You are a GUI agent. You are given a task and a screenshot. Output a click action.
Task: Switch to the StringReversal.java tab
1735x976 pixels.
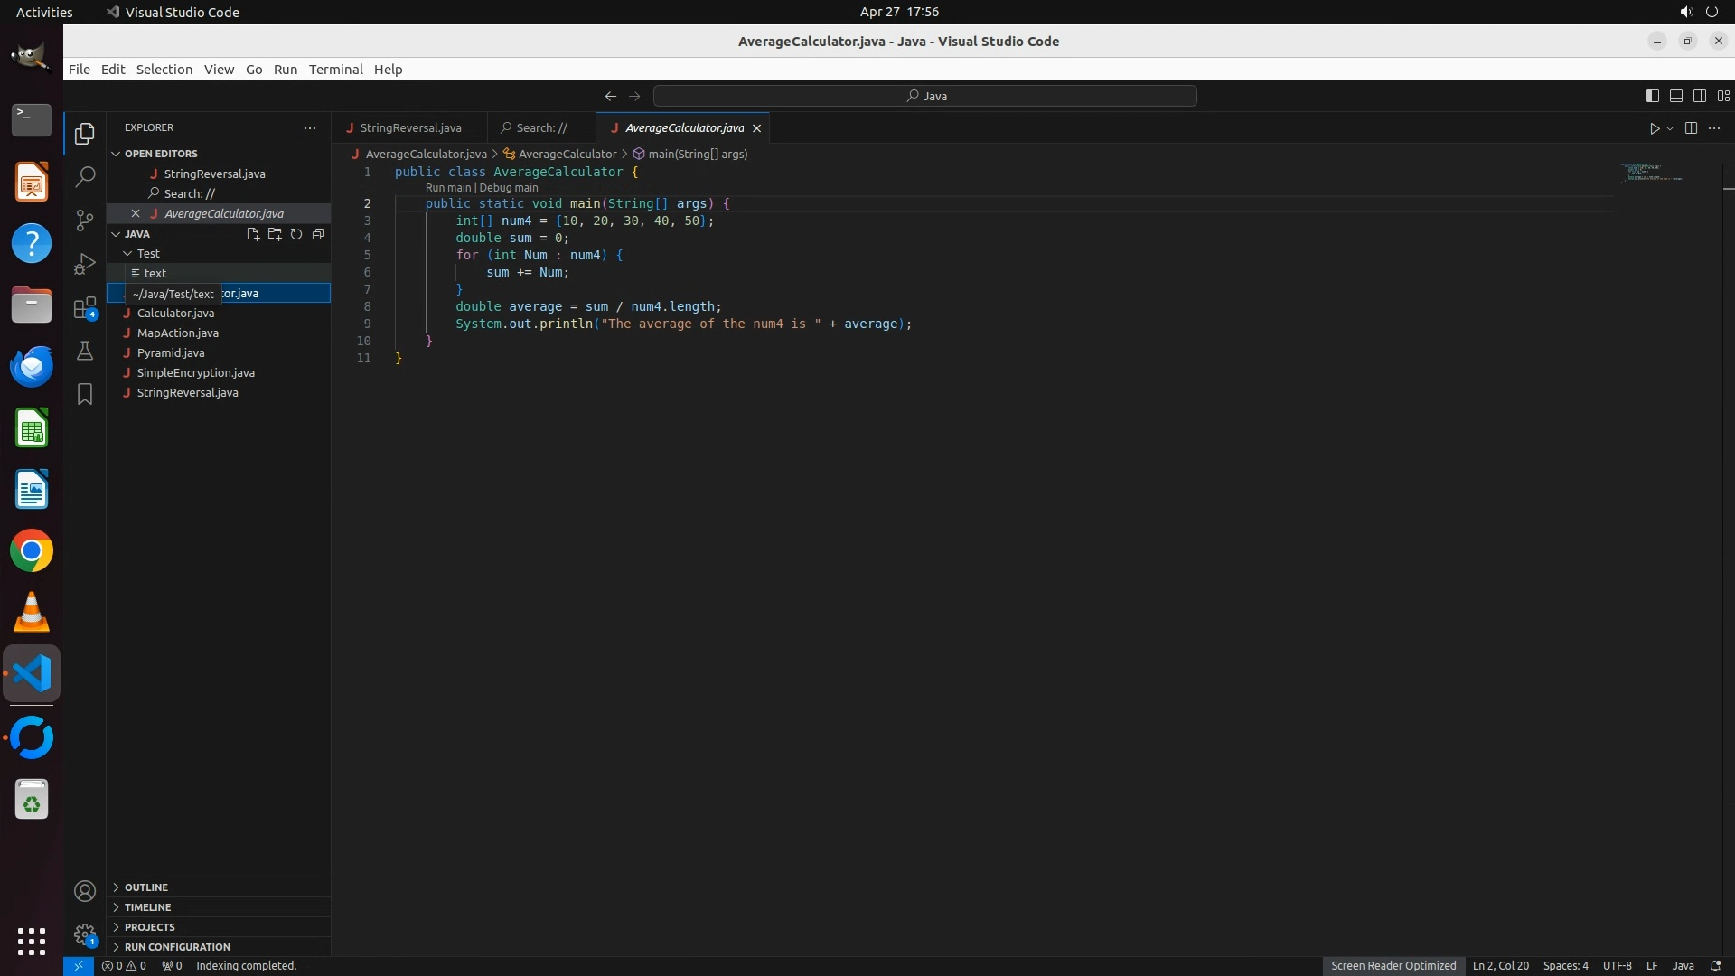(x=410, y=128)
